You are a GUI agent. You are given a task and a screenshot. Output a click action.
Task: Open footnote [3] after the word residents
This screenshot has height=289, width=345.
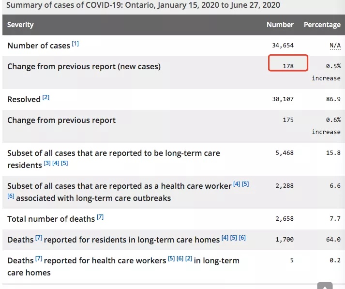point(47,163)
